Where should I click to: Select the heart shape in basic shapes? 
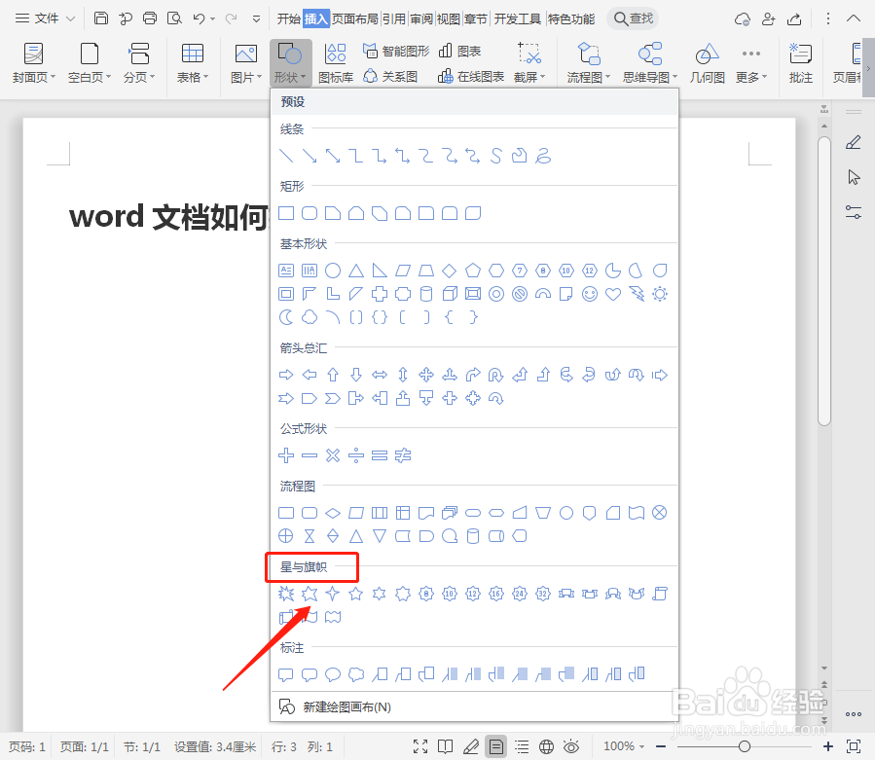coord(613,294)
